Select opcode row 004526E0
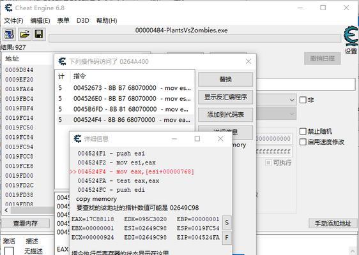This screenshot has height=255, width=359. pyautogui.click(x=125, y=99)
